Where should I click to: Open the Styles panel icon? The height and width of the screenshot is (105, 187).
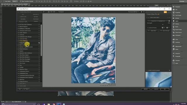click(174, 49)
